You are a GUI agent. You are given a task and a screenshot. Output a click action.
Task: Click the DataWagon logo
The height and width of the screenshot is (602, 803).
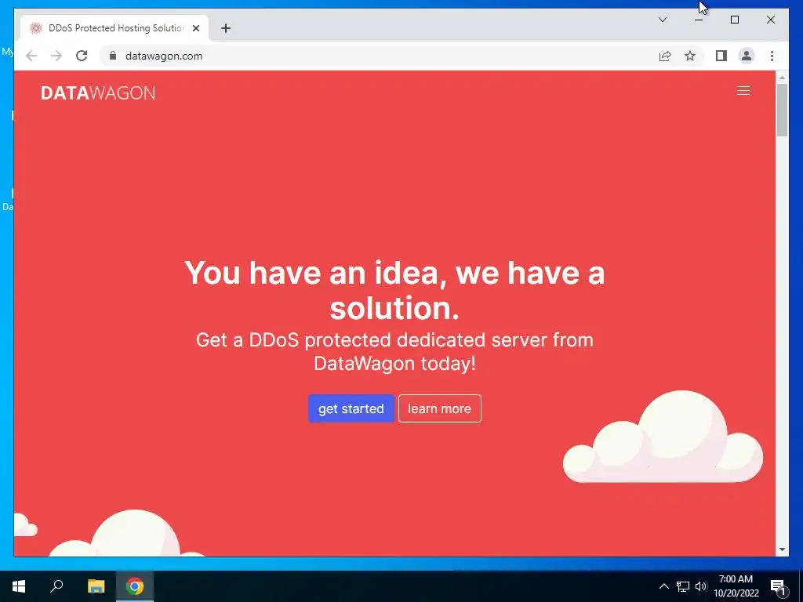[x=98, y=92]
